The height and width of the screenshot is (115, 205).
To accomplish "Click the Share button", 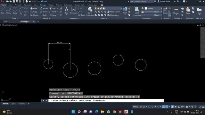I will click(44, 1).
